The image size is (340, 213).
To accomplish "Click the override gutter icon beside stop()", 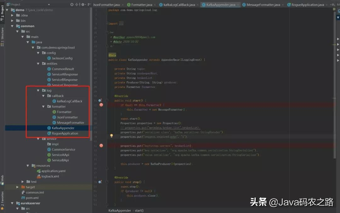I will [100, 182].
